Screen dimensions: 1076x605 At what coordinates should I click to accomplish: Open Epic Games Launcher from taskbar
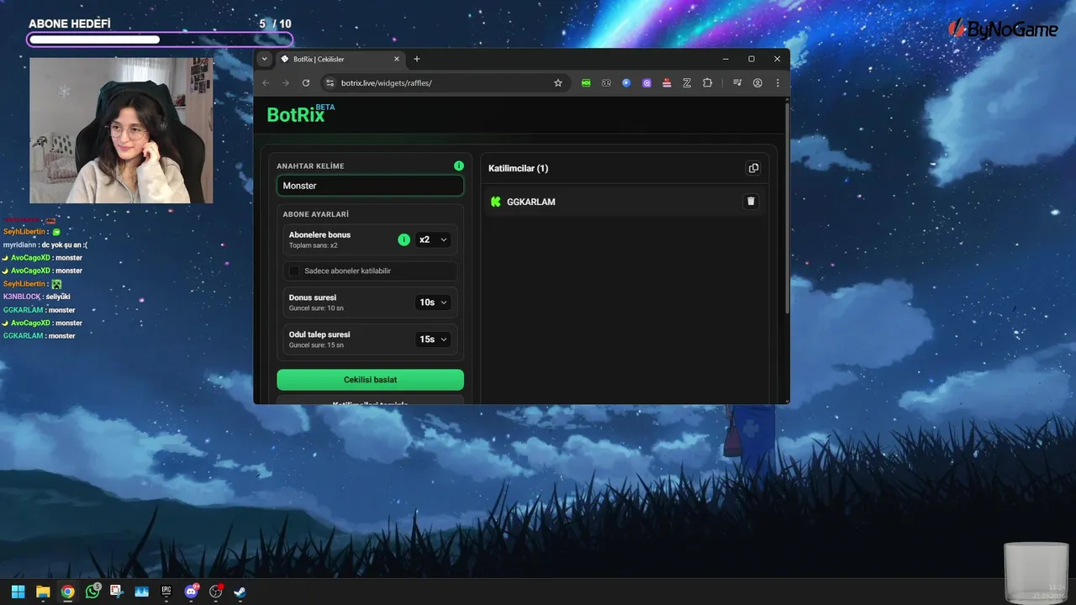[x=166, y=592]
